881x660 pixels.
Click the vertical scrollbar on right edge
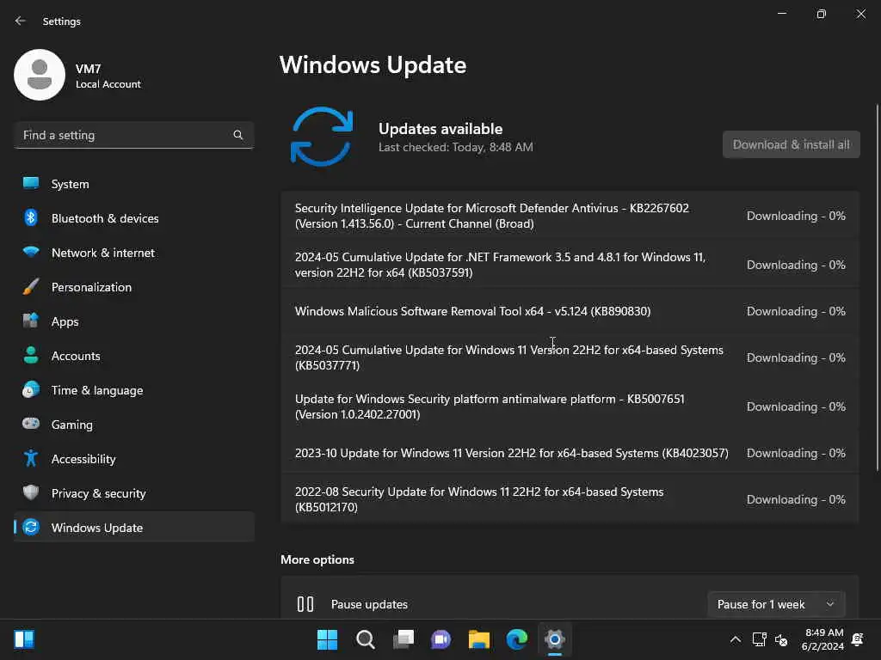click(x=877, y=287)
